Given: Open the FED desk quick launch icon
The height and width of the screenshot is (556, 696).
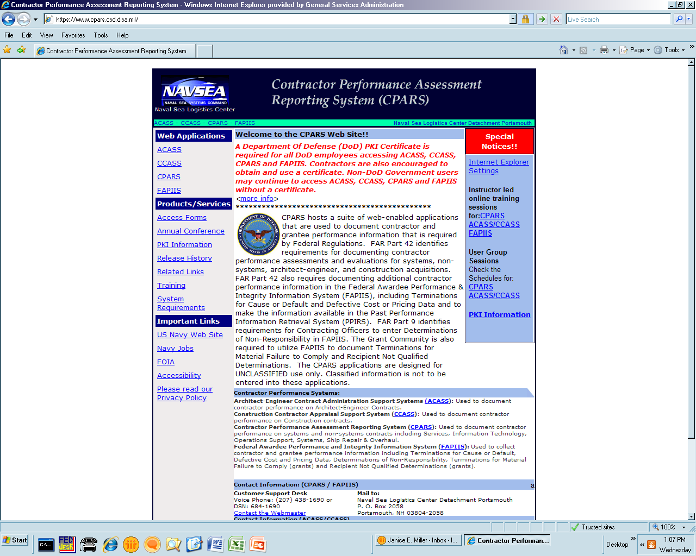Looking at the screenshot, I should pyautogui.click(x=67, y=544).
